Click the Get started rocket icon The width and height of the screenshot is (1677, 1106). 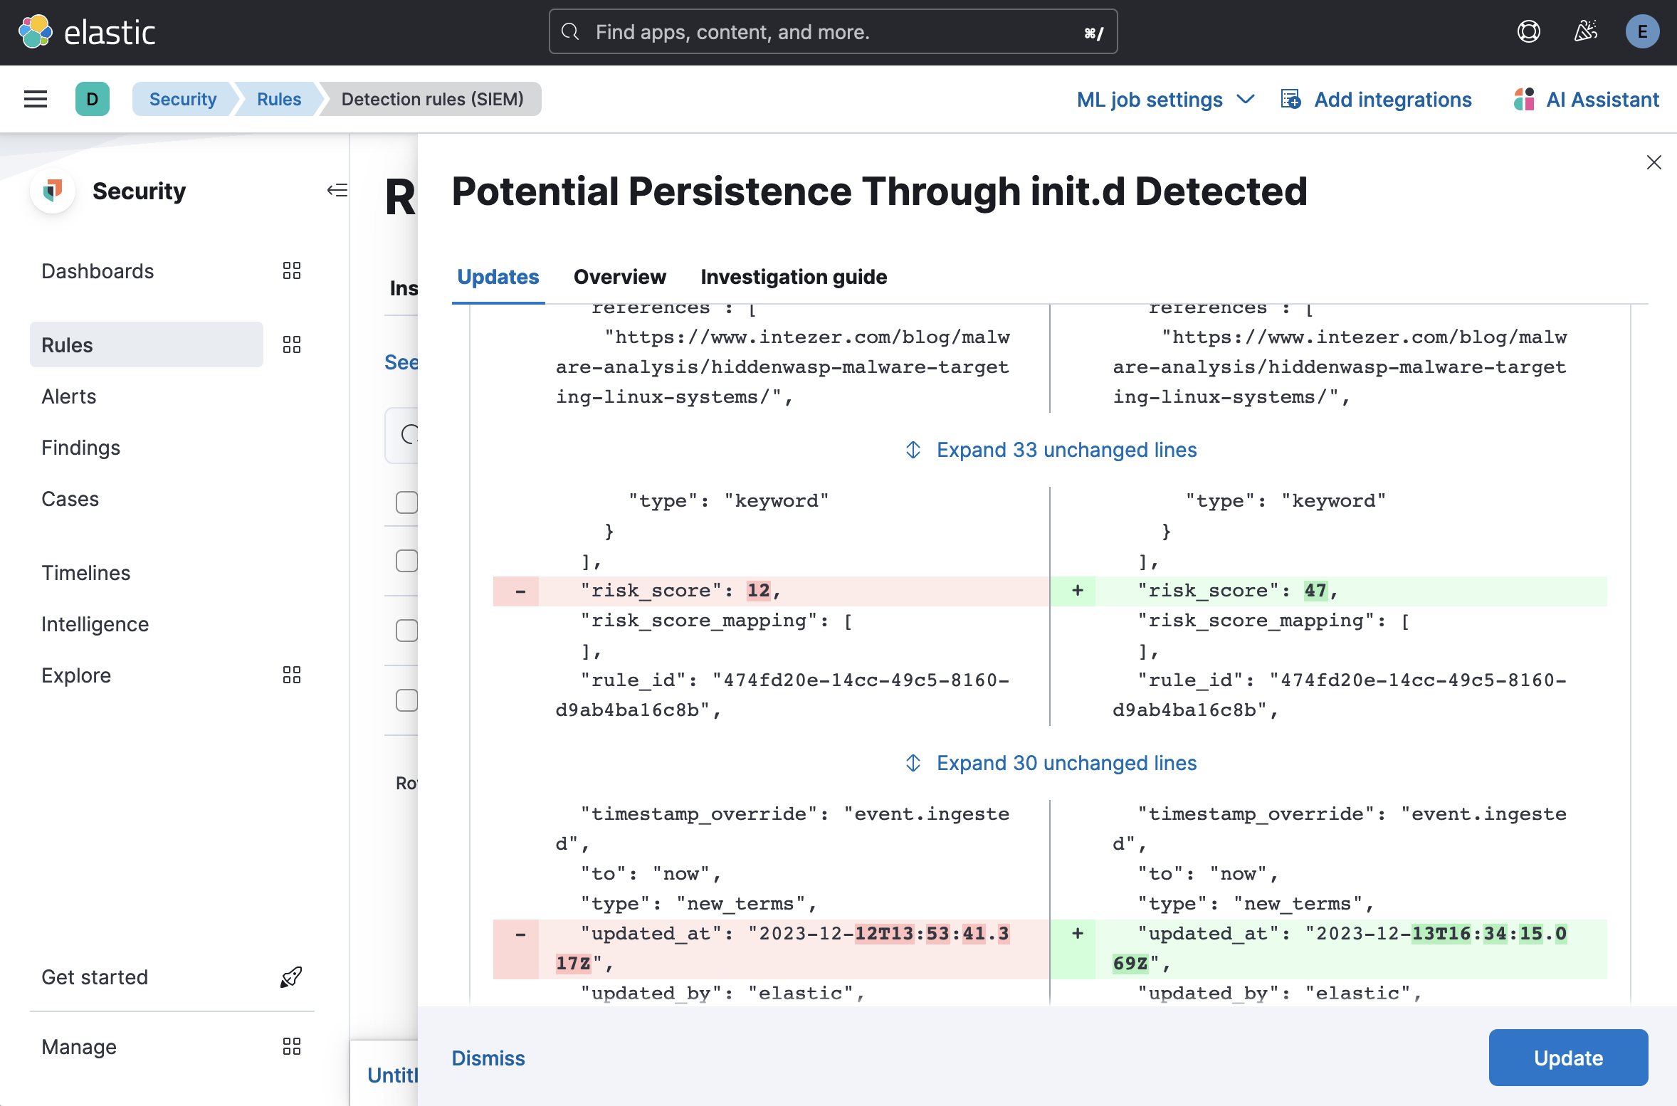point(291,976)
